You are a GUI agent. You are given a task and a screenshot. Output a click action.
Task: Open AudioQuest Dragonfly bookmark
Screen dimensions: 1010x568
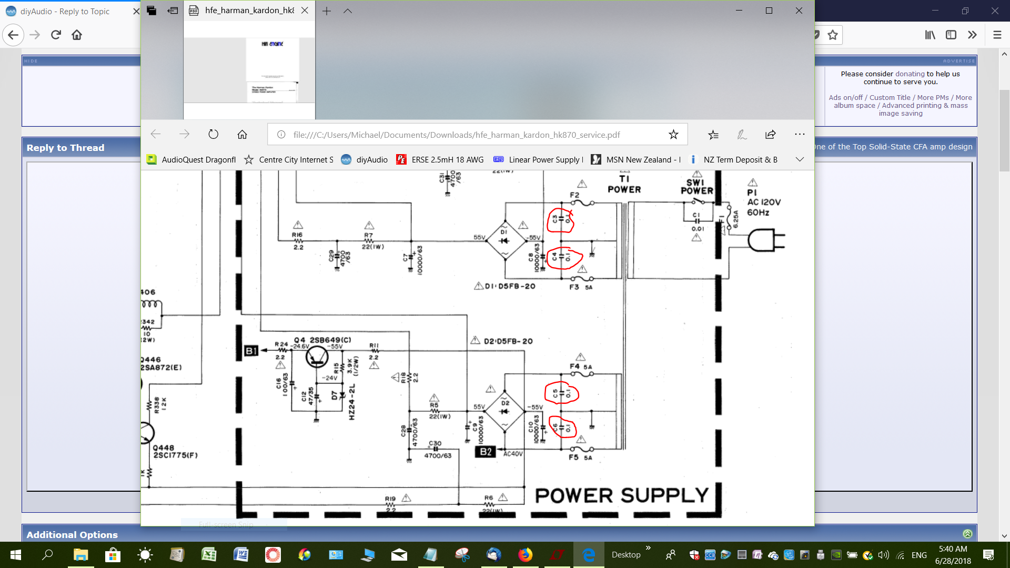(x=191, y=159)
